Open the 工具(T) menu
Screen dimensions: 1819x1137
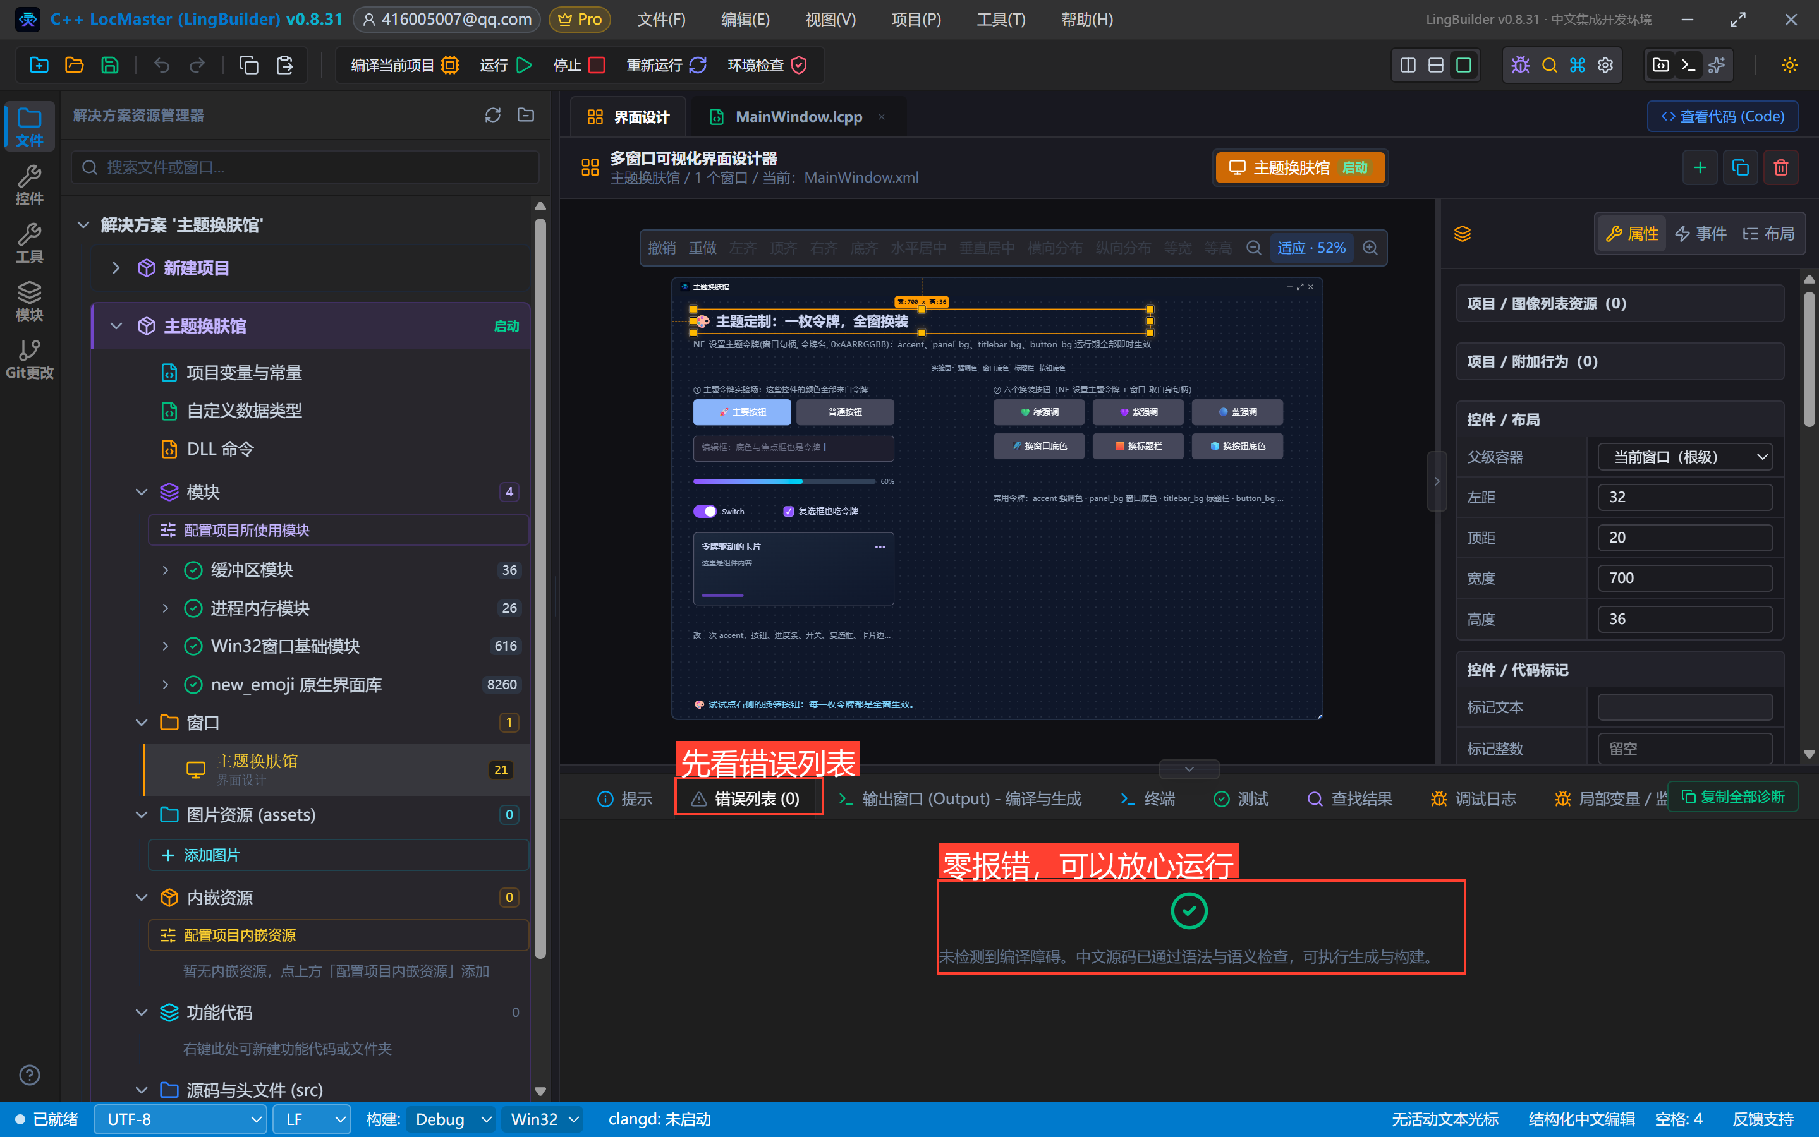[1001, 20]
